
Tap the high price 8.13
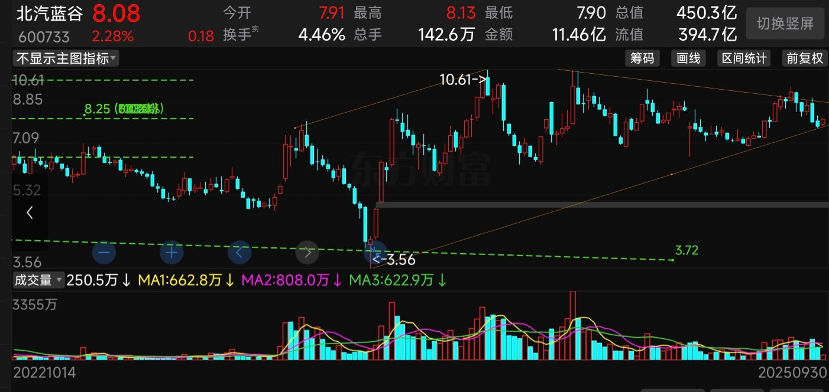461,12
